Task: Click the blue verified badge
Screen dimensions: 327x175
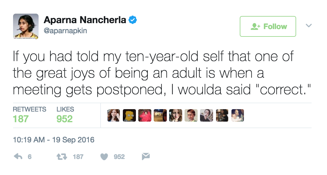Action: coord(133,20)
